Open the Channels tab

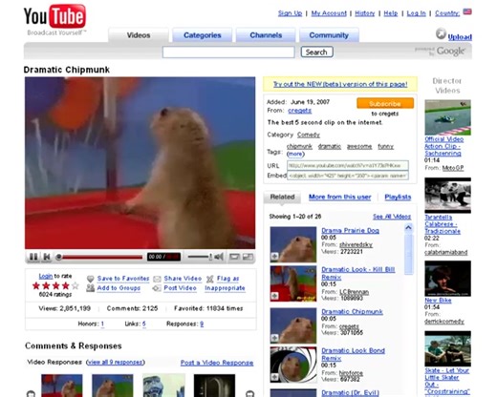tap(266, 35)
